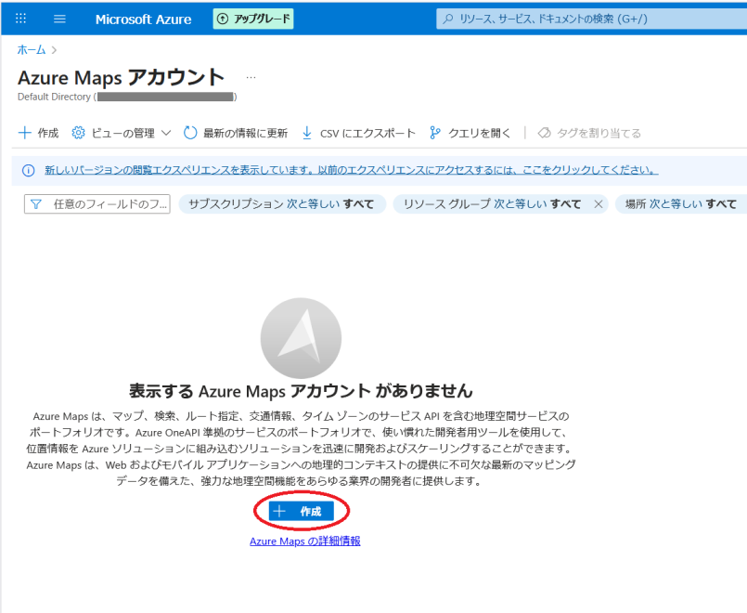The image size is (747, 613).
Task: Click 最新の情報に更新 refresh button
Action: pos(236,133)
